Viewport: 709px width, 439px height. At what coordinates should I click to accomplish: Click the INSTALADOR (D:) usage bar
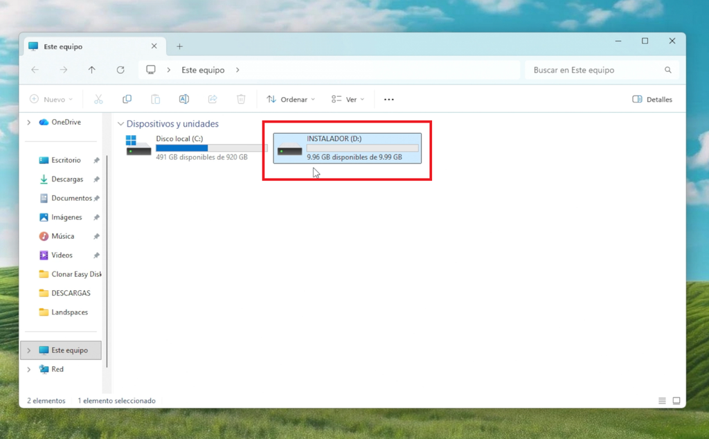coord(363,148)
